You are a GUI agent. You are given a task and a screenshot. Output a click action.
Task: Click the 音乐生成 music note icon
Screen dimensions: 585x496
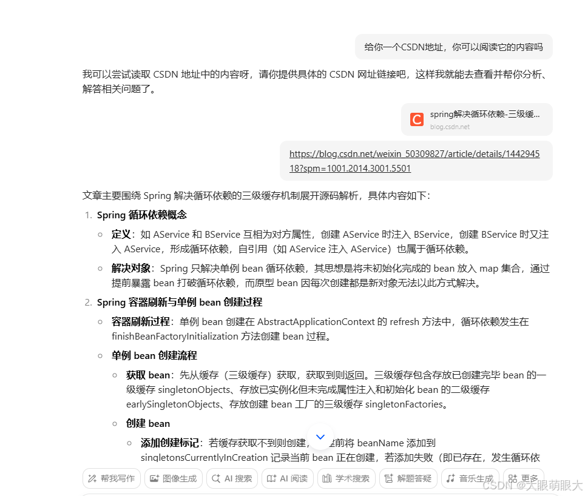coord(451,478)
